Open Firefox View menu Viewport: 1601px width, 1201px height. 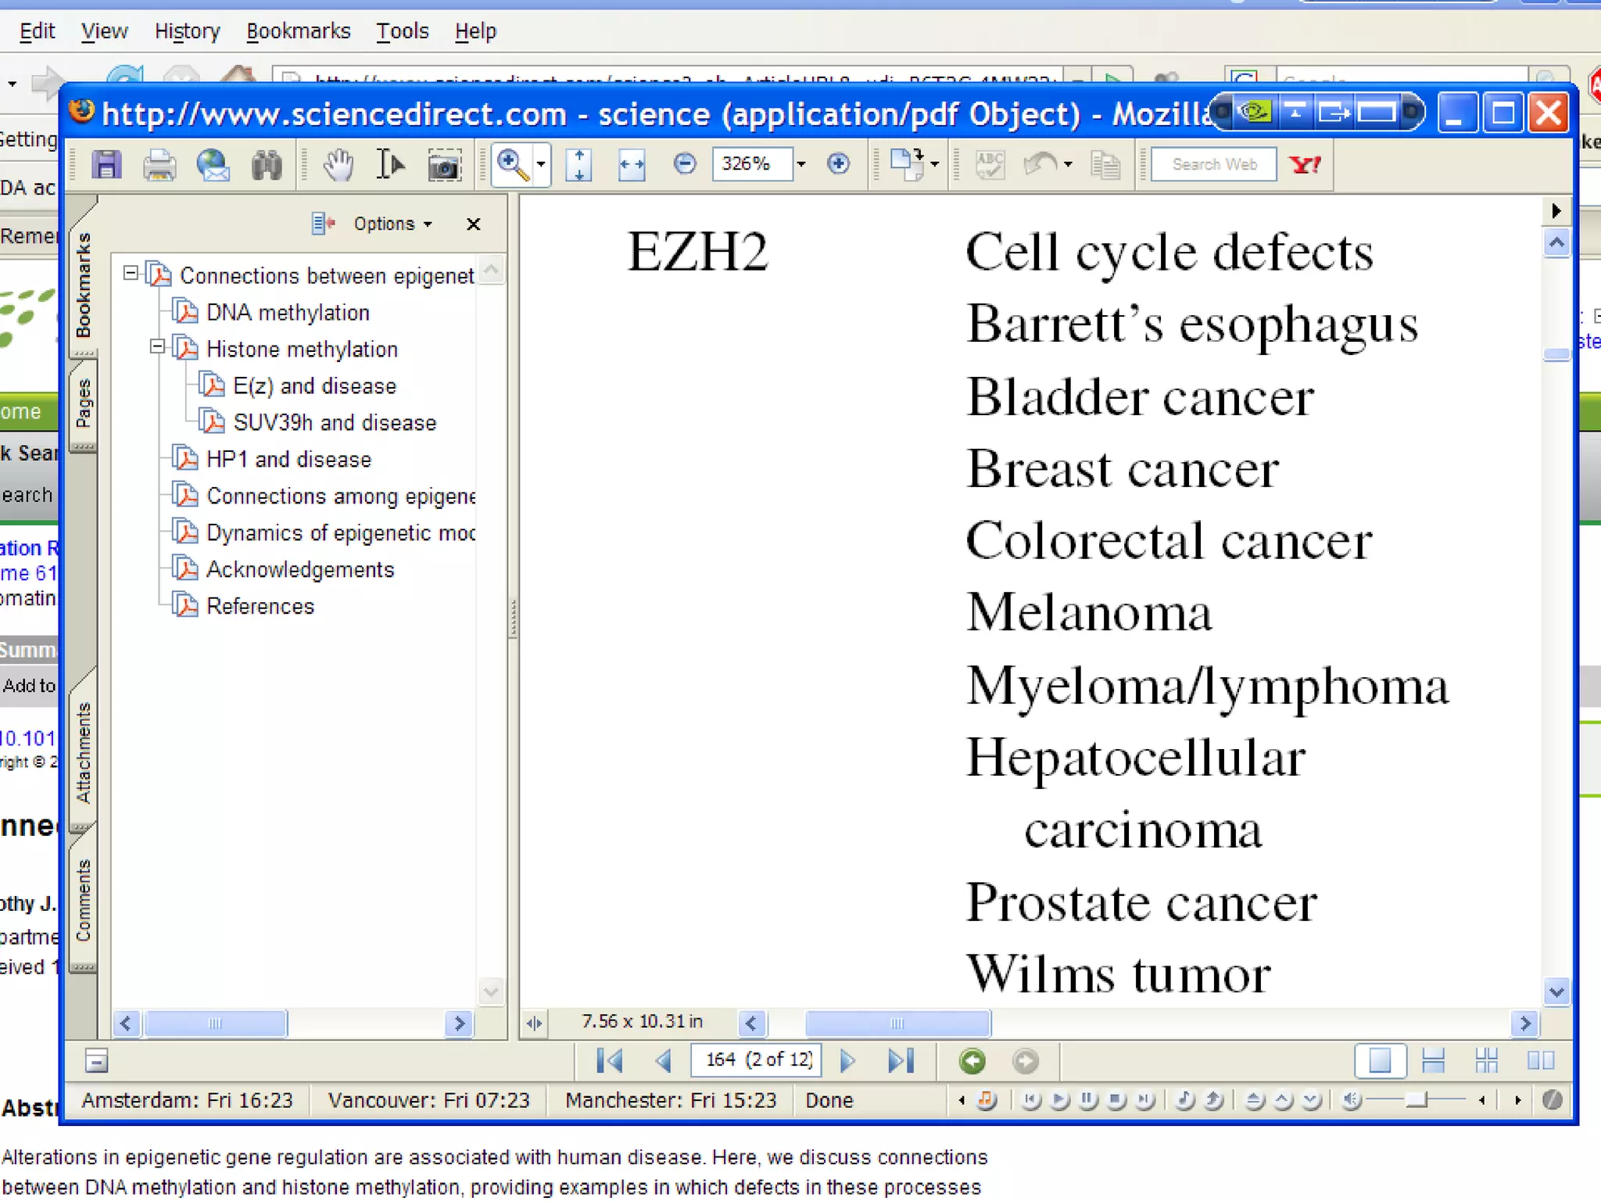point(104,31)
